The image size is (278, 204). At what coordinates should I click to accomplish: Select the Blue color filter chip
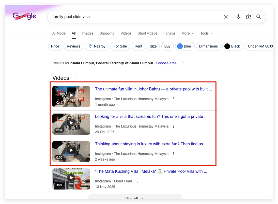185,46
